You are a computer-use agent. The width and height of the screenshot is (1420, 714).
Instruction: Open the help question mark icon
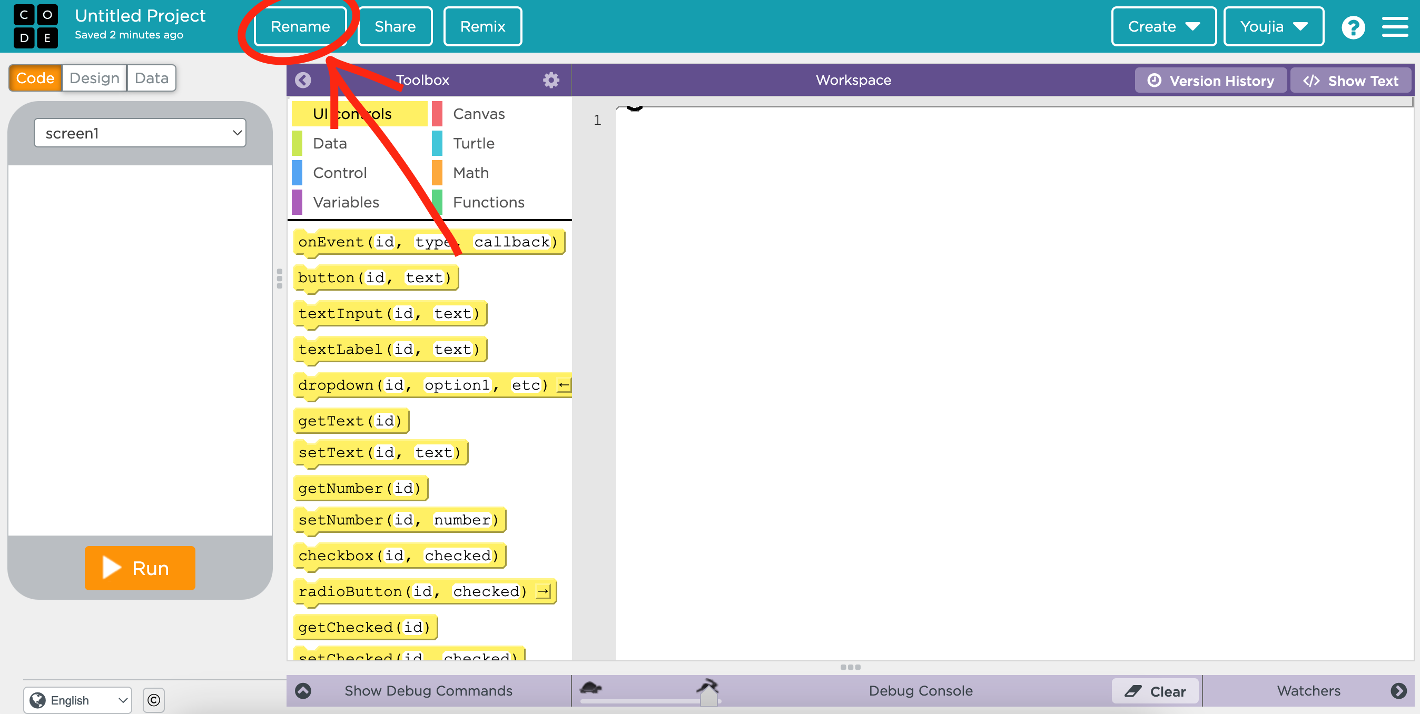tap(1353, 26)
